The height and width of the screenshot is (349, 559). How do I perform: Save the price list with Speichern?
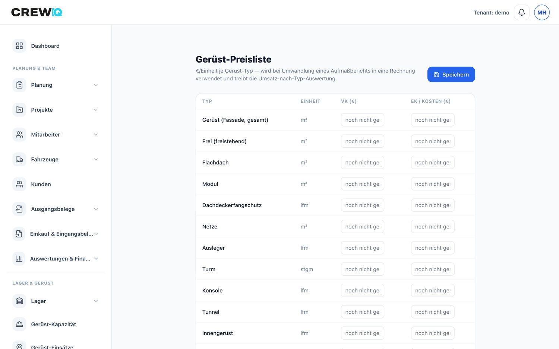(x=451, y=74)
